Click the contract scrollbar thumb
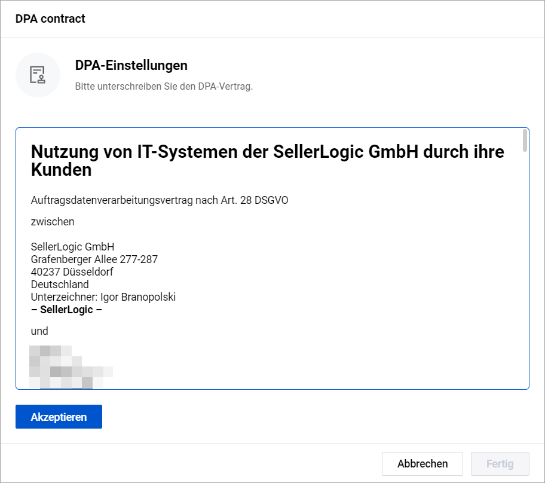This screenshot has height=483, width=545. 525,140
